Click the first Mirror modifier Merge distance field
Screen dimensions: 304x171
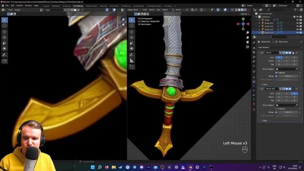[x=288, y=76]
